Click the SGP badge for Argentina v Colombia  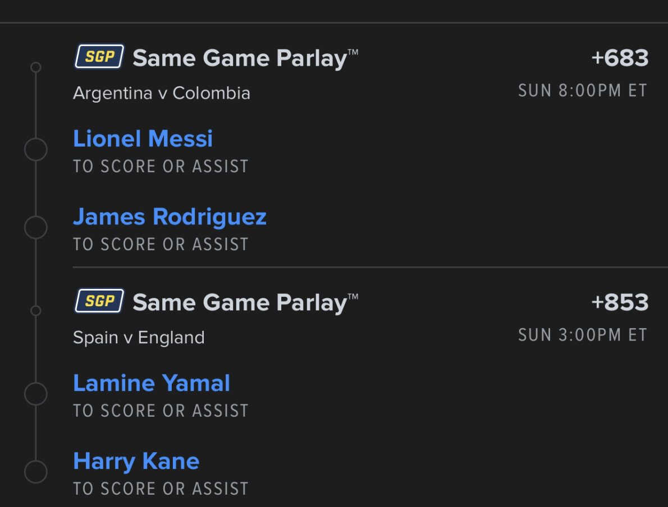[x=99, y=57]
